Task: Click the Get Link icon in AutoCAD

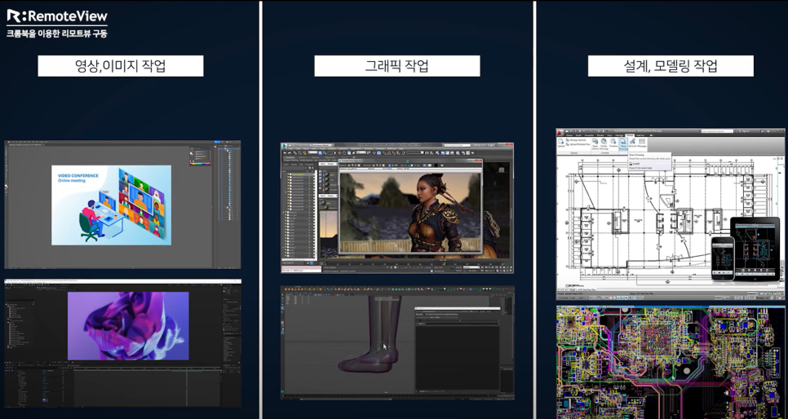Action: click(633, 143)
